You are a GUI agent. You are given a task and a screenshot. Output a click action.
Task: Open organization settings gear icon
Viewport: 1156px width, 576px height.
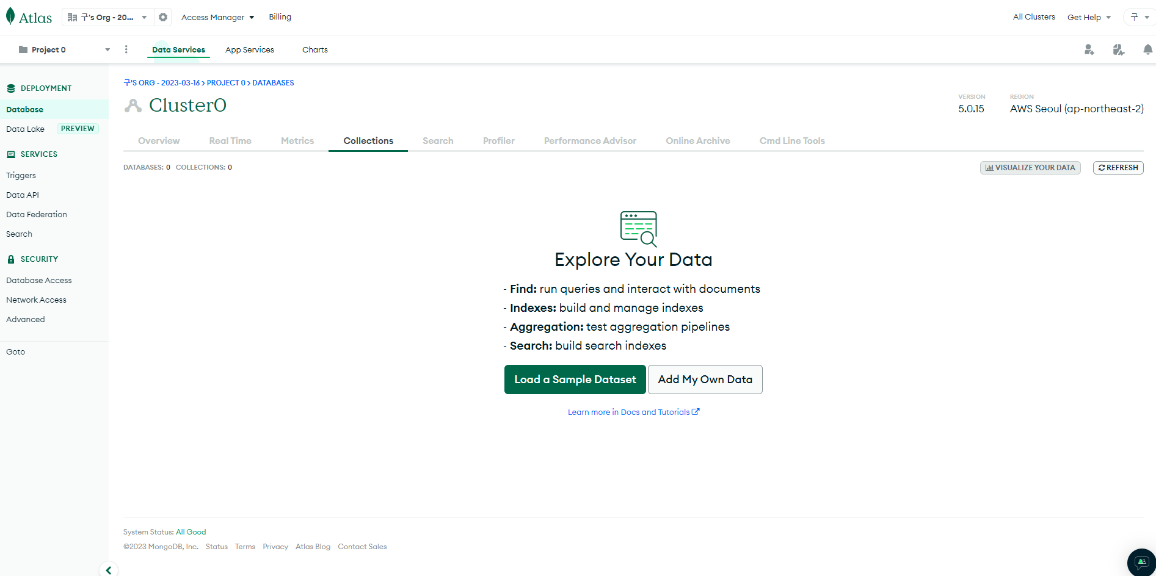(163, 17)
